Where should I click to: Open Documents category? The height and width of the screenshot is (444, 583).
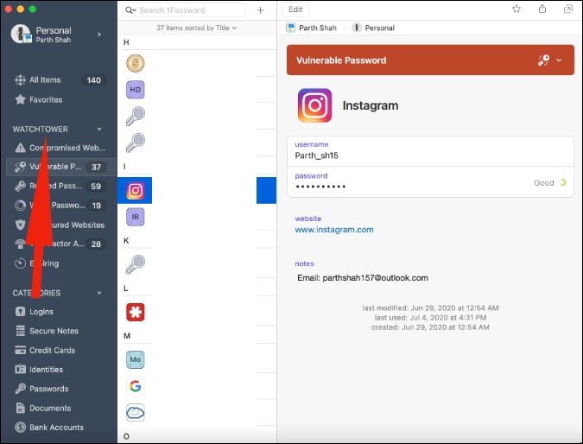pos(43,409)
